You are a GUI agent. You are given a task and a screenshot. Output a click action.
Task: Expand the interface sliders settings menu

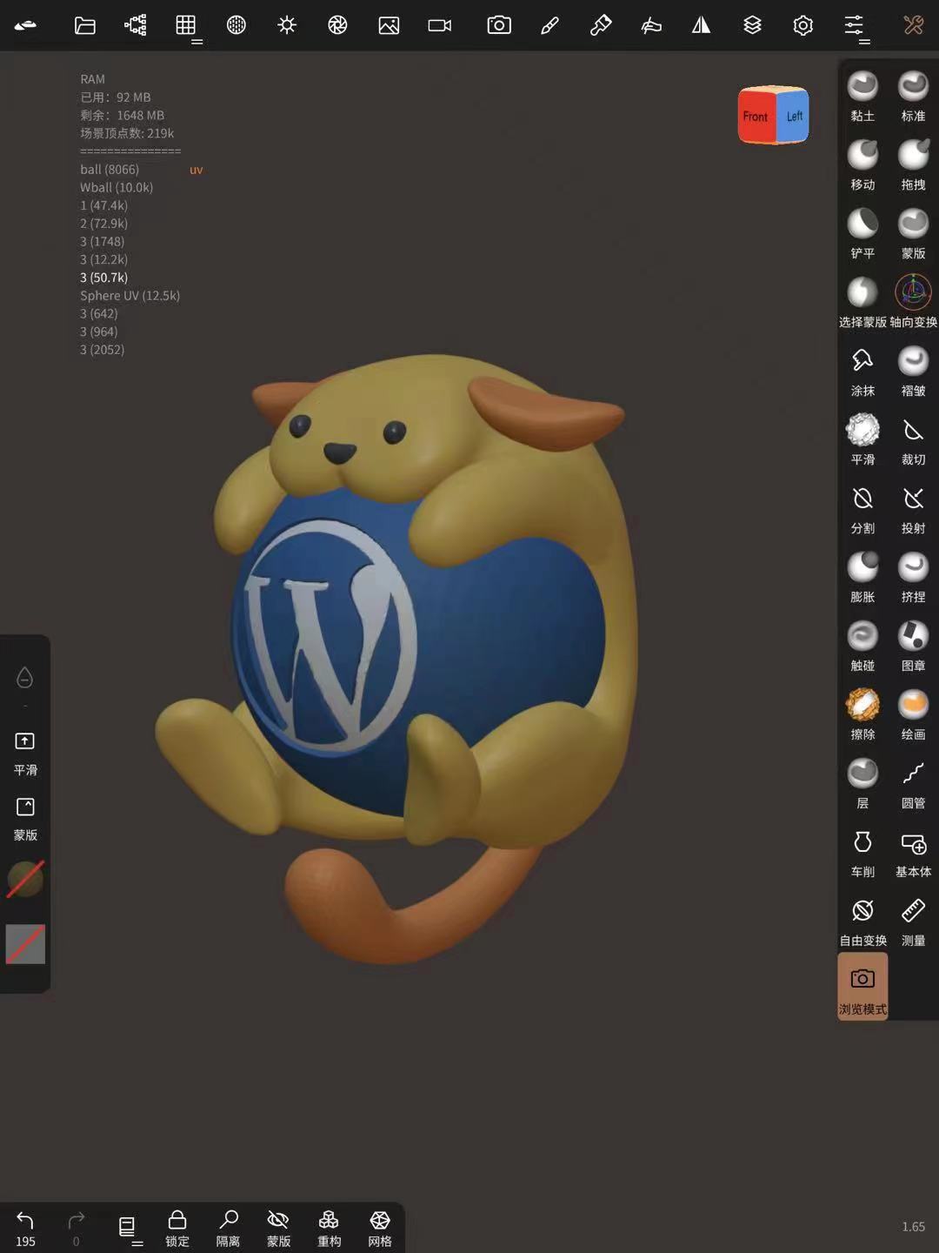click(855, 26)
